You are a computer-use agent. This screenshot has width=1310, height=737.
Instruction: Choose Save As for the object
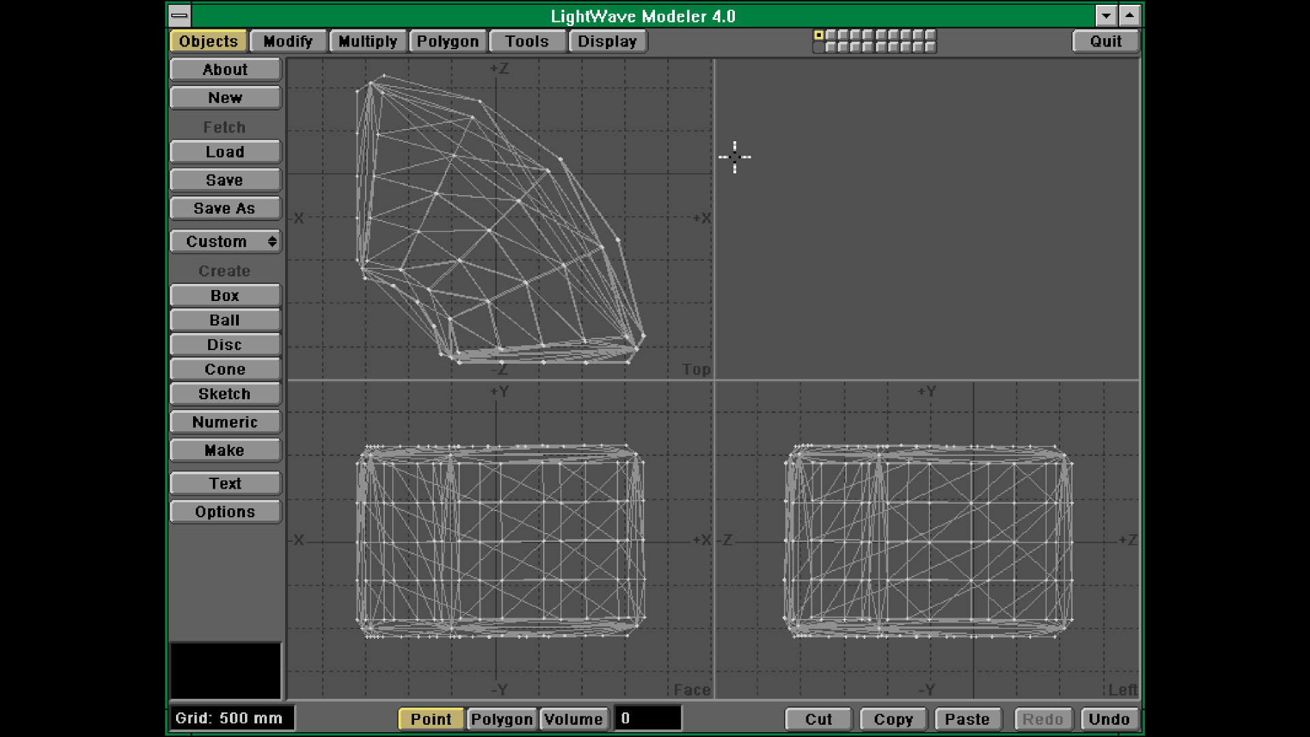225,208
